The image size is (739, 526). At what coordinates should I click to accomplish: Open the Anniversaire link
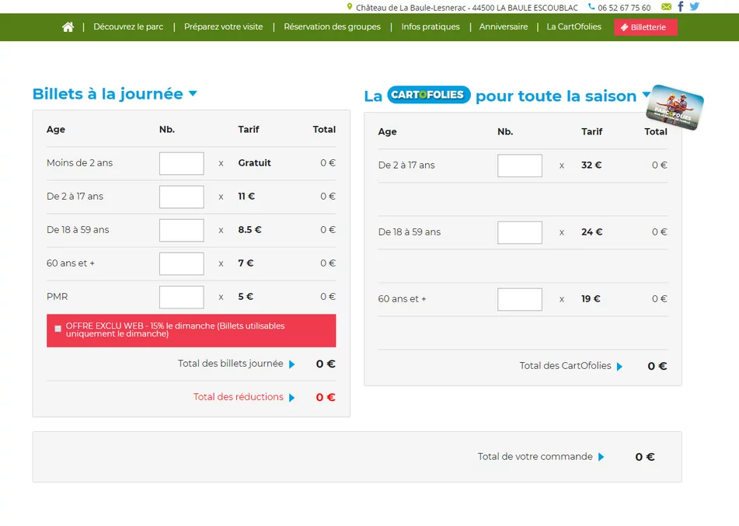click(503, 27)
